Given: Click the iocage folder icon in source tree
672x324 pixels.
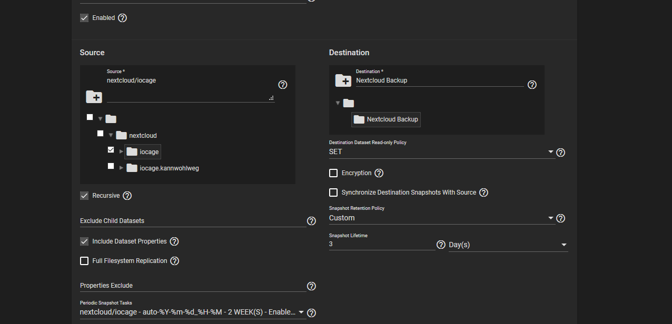Looking at the screenshot, I should pyautogui.click(x=132, y=151).
